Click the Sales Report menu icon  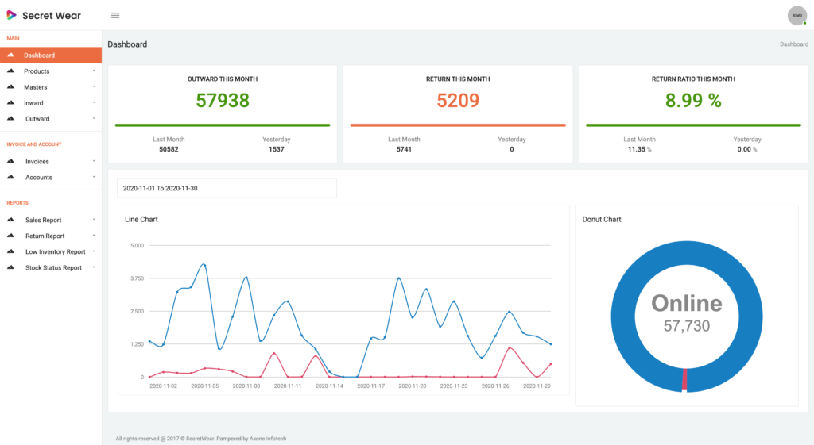coord(11,221)
